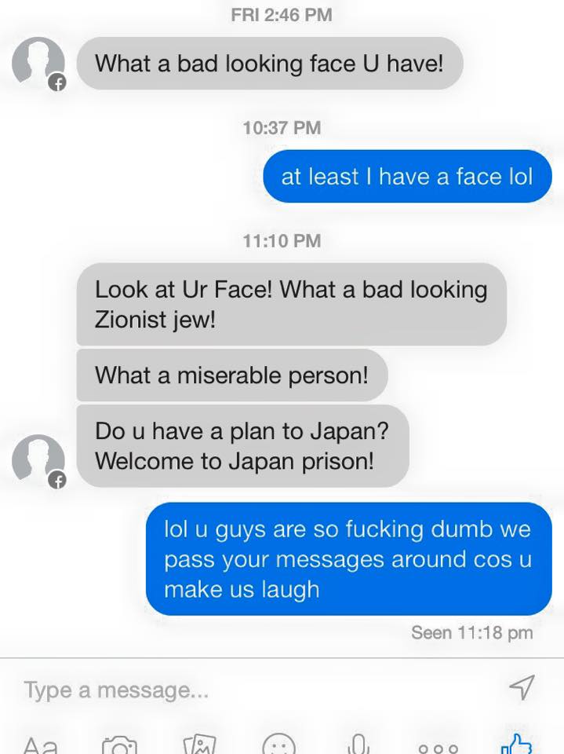Select 'What a bad looking face U have!' message
Viewport: 564px width, 754px height.
coord(270,63)
